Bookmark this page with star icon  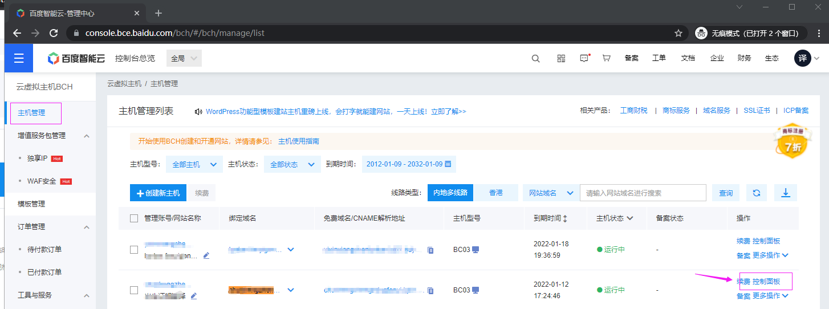(x=678, y=33)
